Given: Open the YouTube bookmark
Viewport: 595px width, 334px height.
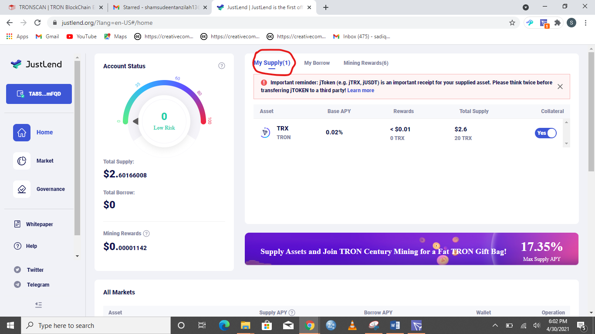Looking at the screenshot, I should [x=81, y=37].
